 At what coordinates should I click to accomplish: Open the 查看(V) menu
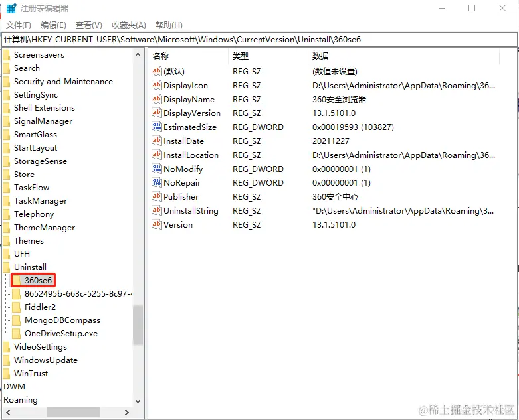[88, 25]
